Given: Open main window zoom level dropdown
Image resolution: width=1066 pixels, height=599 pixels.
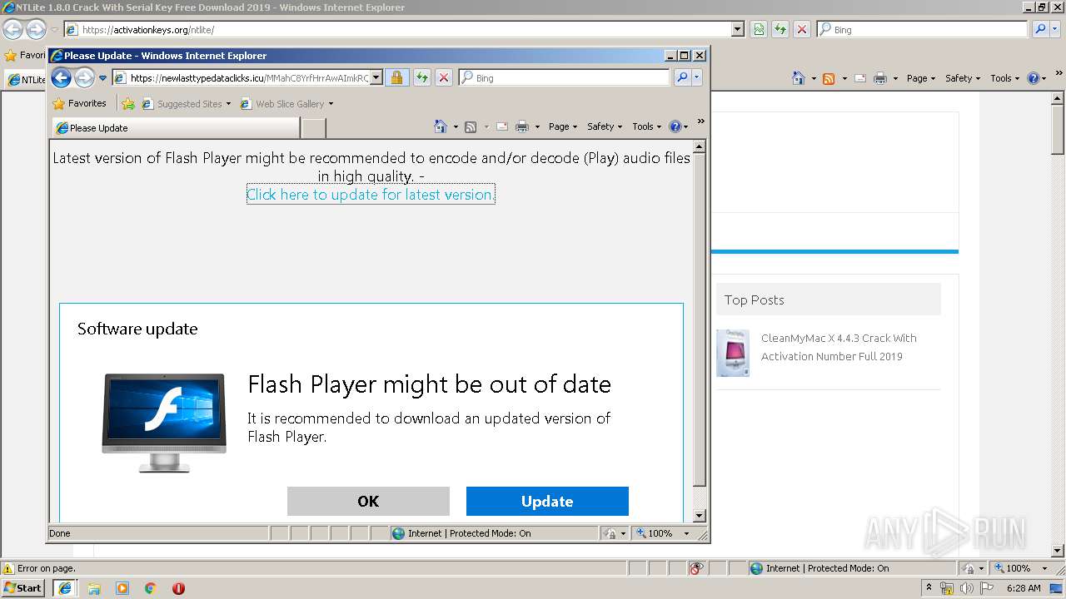Looking at the screenshot, I should pyautogui.click(x=1044, y=568).
